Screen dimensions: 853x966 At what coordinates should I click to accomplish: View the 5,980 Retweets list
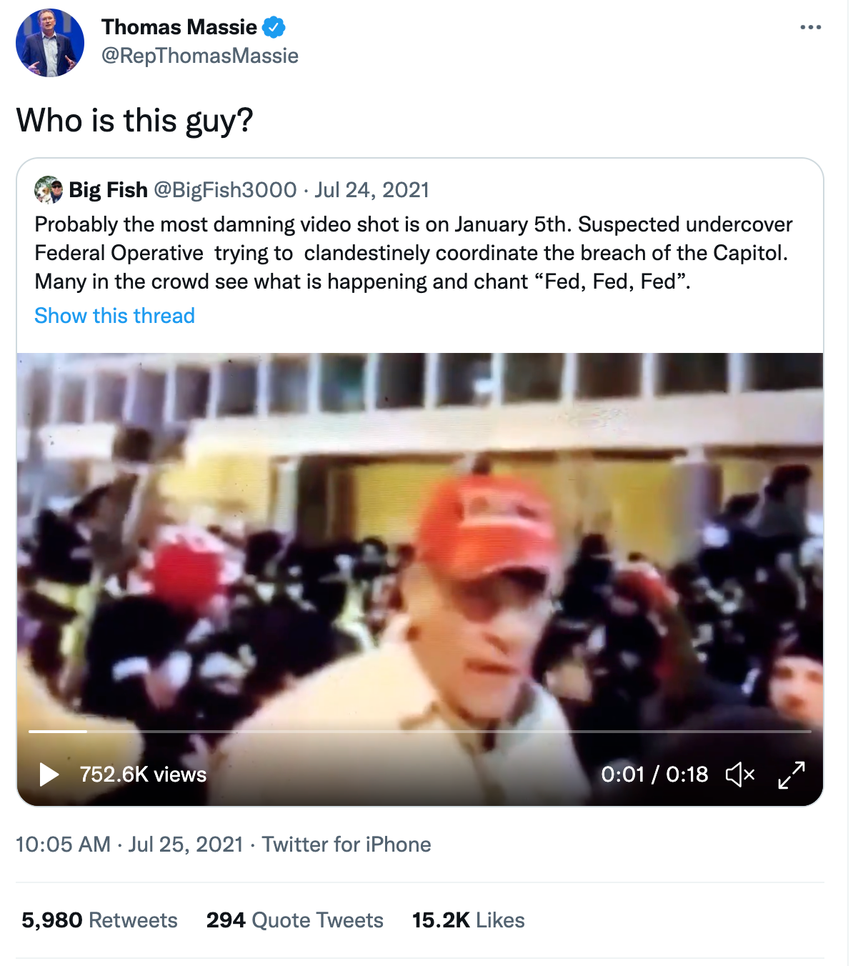click(x=99, y=920)
